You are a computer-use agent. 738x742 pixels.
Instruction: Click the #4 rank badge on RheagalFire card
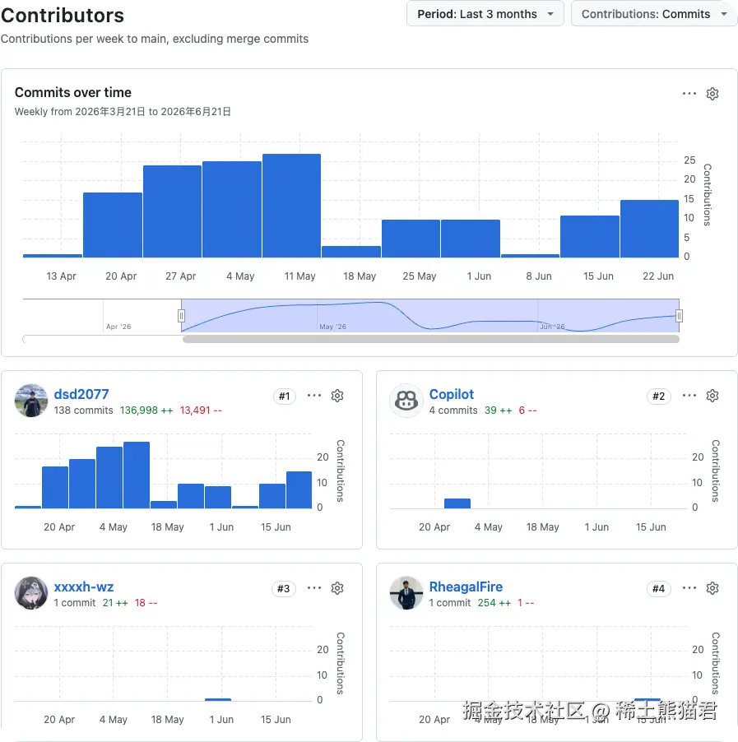pos(659,589)
